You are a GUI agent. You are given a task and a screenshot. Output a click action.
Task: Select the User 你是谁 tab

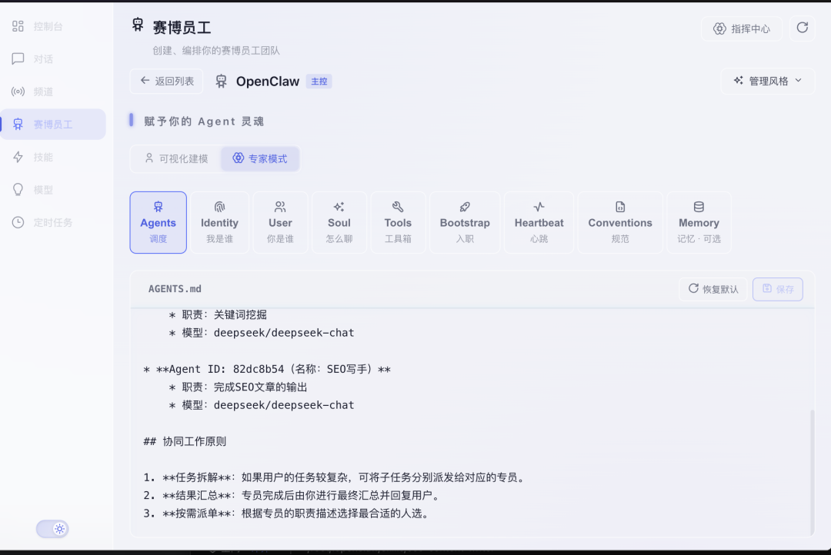280,222
